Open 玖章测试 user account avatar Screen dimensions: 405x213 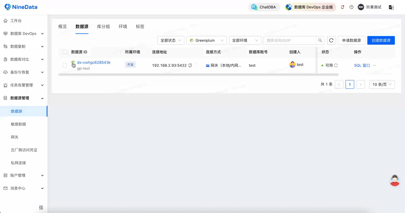(x=361, y=7)
